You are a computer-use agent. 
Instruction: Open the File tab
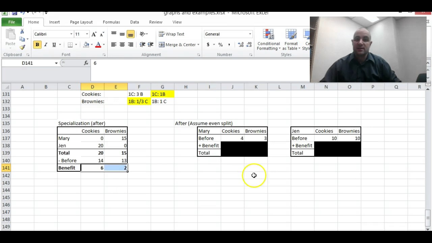click(x=11, y=22)
